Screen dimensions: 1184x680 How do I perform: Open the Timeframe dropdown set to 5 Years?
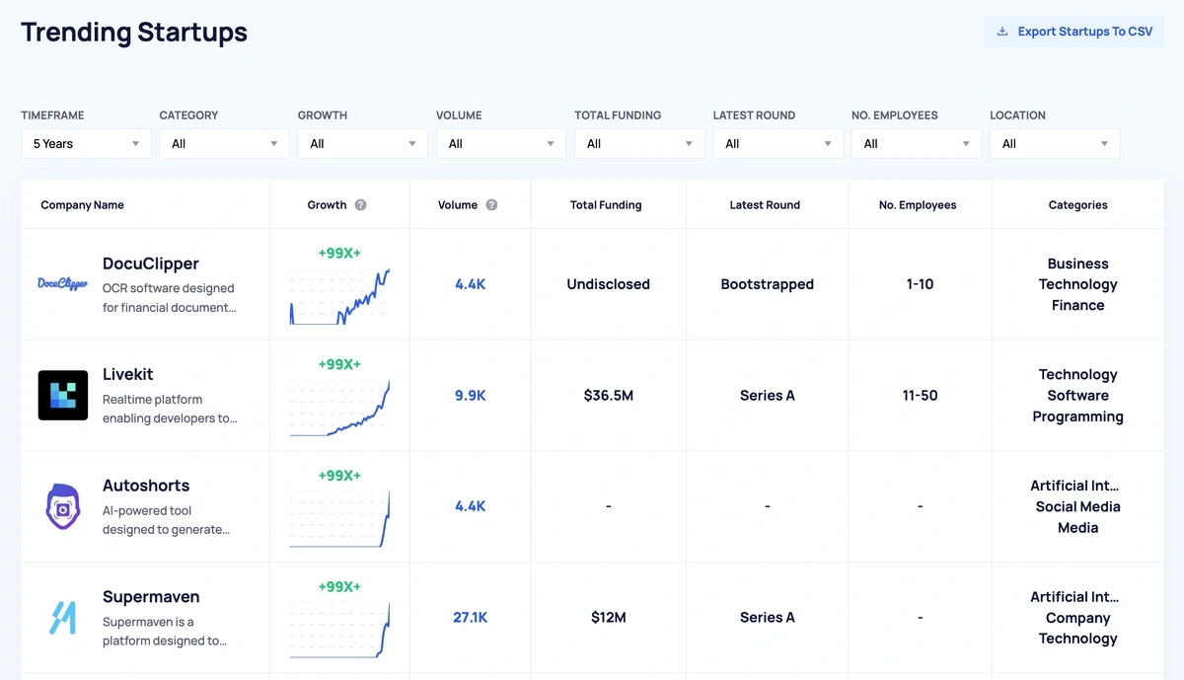tap(86, 144)
